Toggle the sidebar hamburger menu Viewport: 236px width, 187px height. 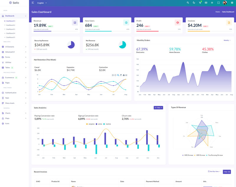point(33,3)
